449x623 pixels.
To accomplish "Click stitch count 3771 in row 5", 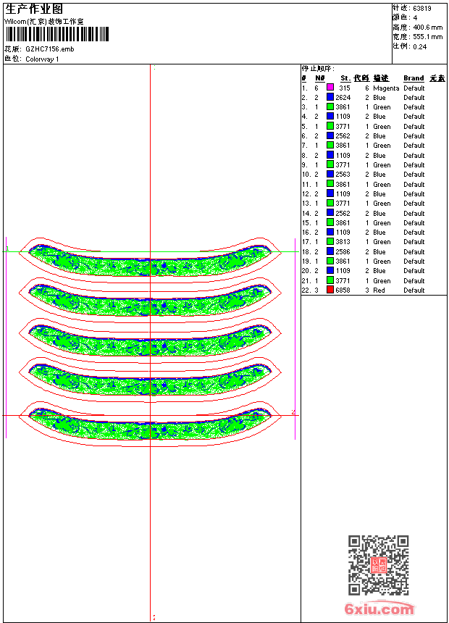I will 343,127.
